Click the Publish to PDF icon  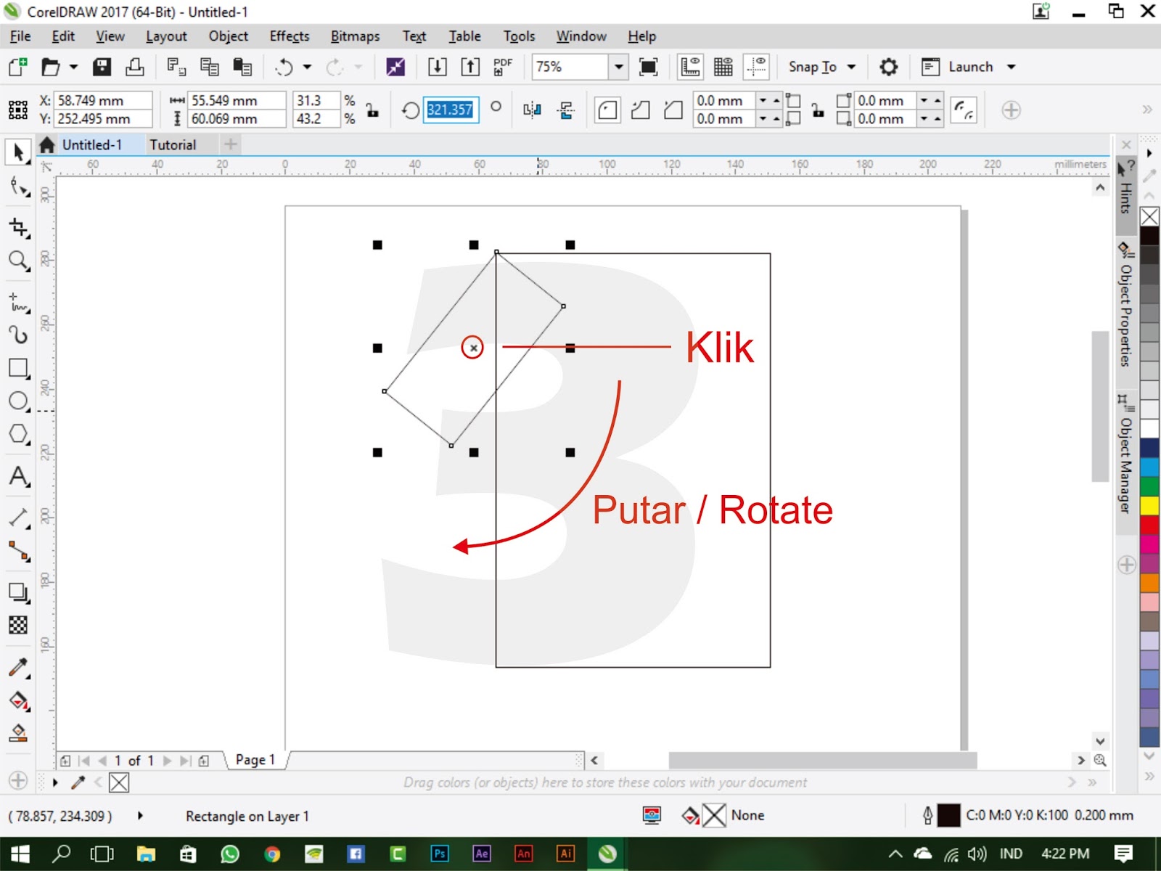(503, 67)
